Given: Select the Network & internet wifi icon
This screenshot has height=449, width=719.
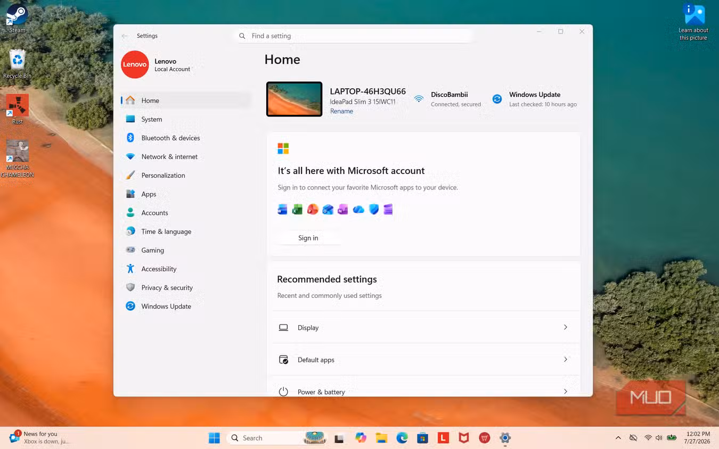Looking at the screenshot, I should point(130,156).
